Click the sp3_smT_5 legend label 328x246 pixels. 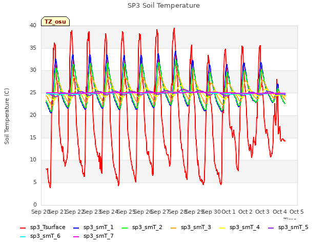pos(293,227)
